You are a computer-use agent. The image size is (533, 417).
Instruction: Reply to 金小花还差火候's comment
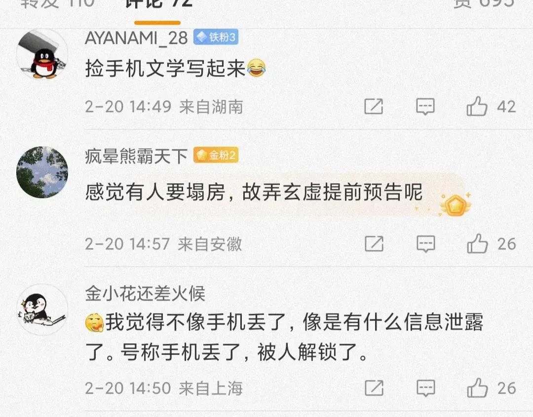tap(425, 388)
